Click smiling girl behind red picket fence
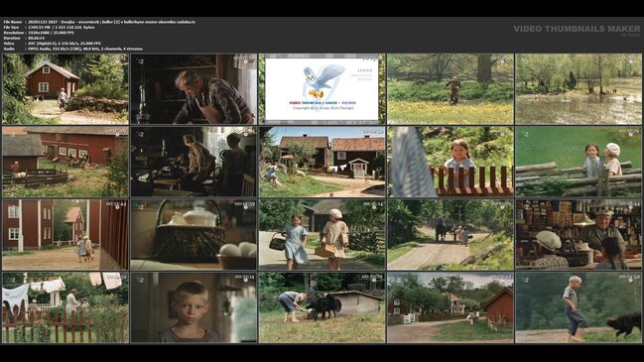644x362 pixels. tap(451, 162)
